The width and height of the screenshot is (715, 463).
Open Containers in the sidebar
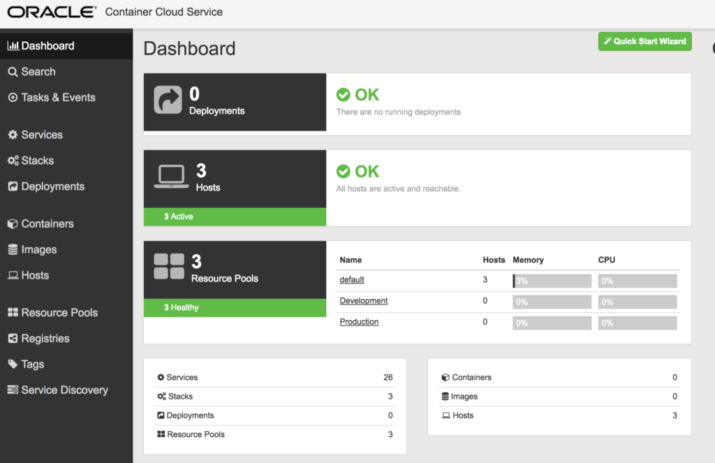[66, 223]
